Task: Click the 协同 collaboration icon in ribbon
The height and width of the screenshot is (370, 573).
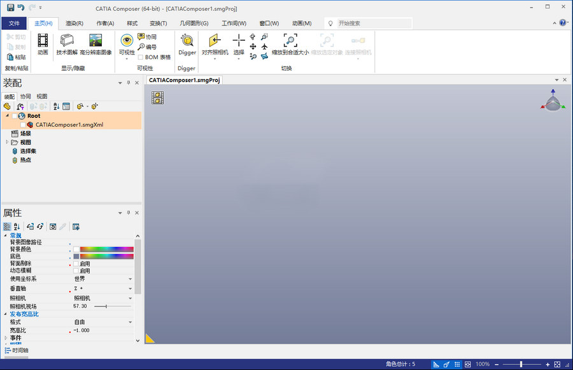Action: pyautogui.click(x=141, y=36)
